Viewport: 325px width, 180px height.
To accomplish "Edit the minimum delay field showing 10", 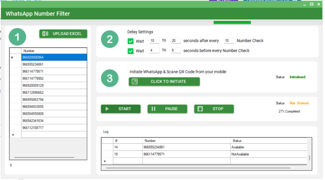I will tap(155, 41).
